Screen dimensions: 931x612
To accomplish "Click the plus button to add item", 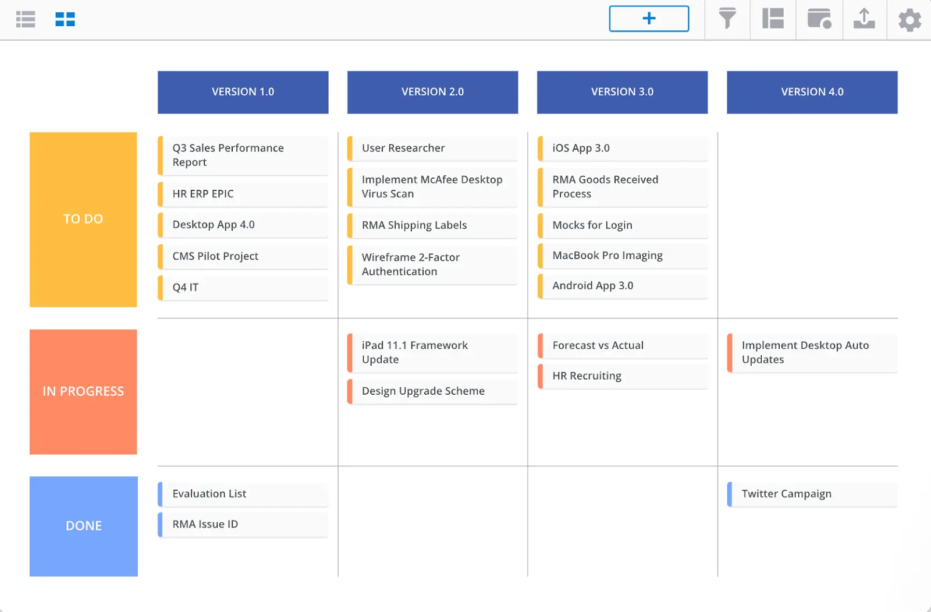I will tap(649, 19).
